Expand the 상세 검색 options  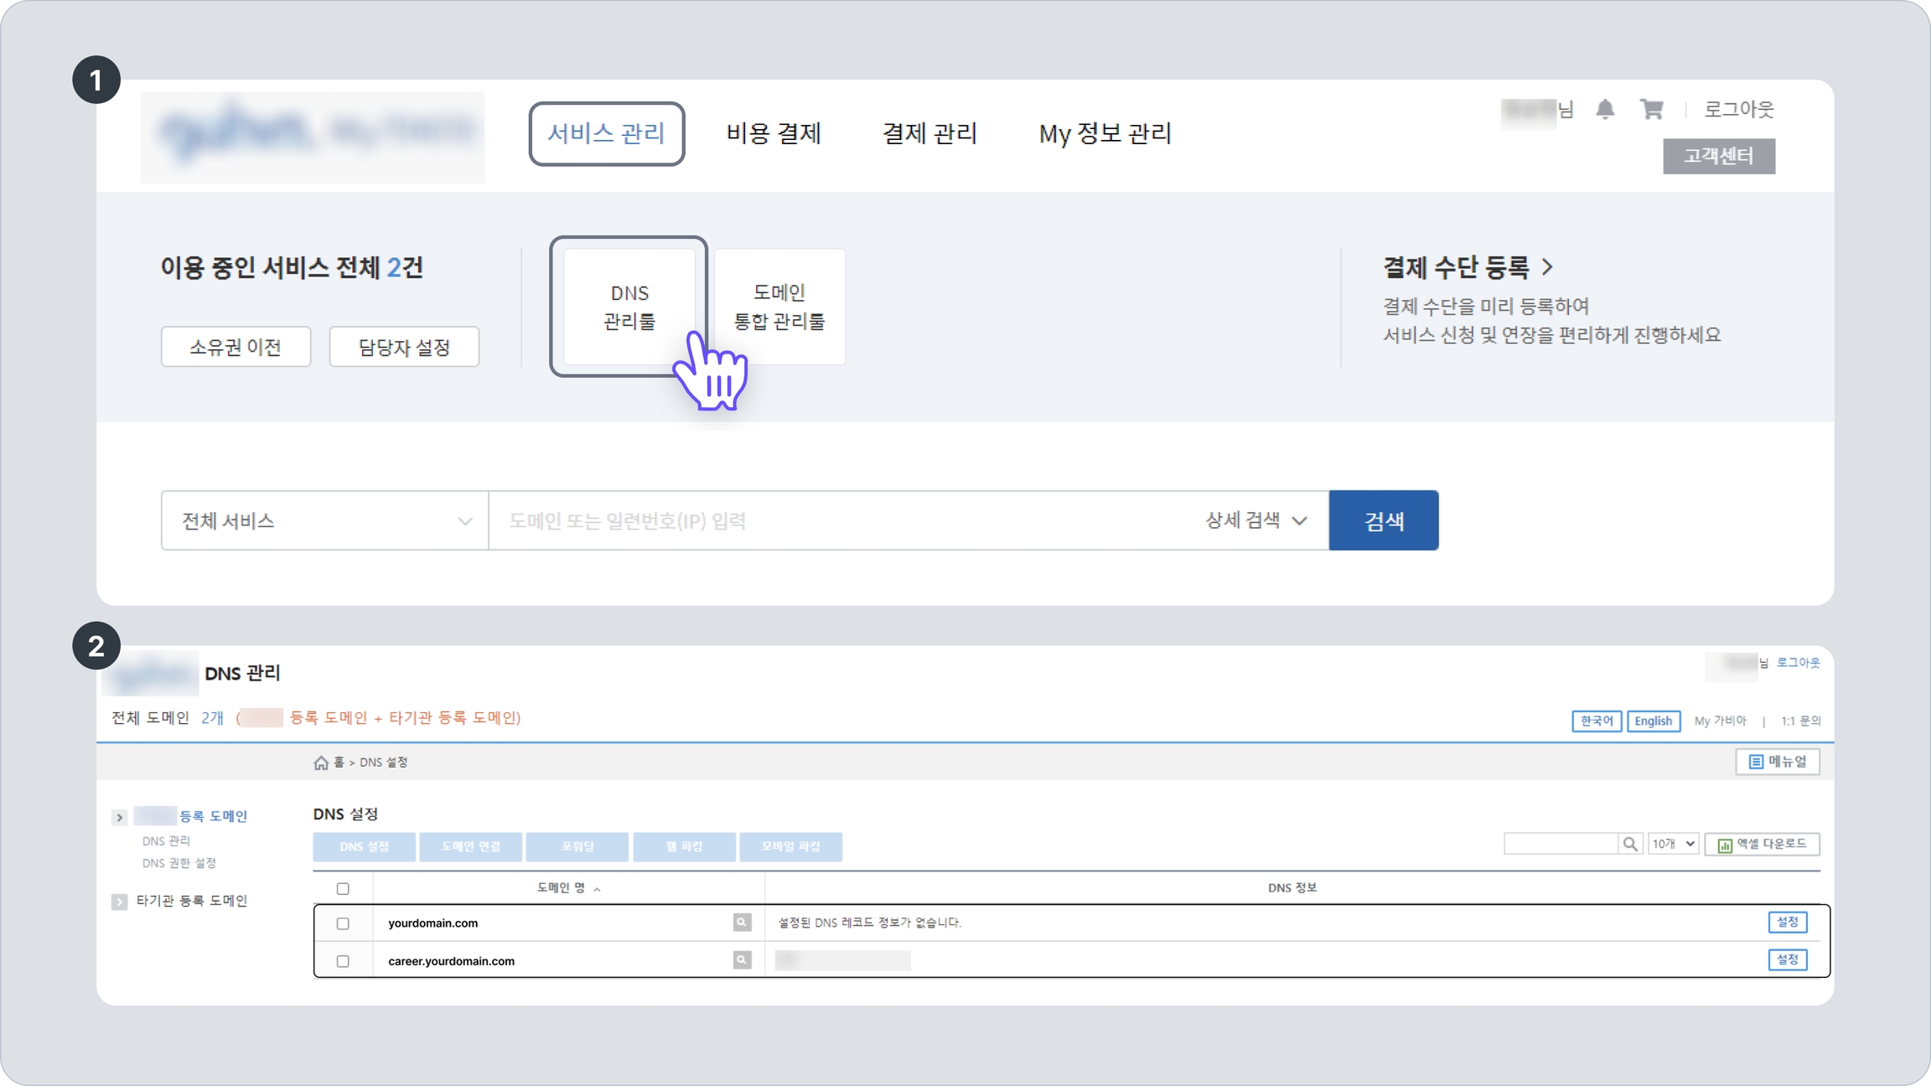pyautogui.click(x=1255, y=520)
